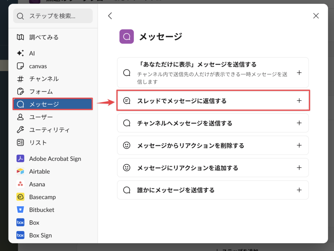Close the step picker dialog
The width and height of the screenshot is (334, 251).
pyautogui.click(x=316, y=16)
